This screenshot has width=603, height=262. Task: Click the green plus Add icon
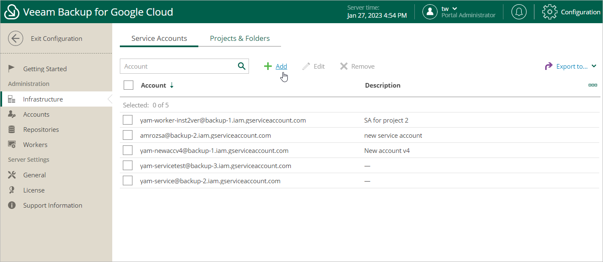[268, 66]
